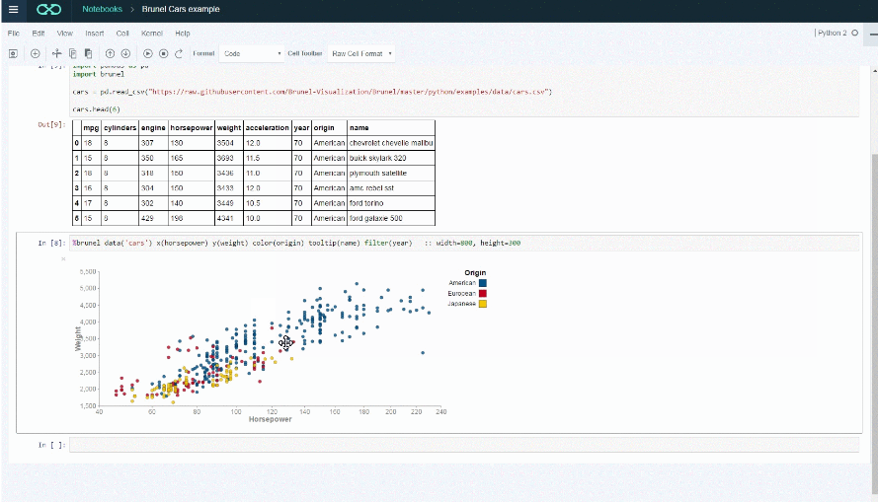Move cell down with the down arrow
Screen dimensions: 878x502
tap(125, 53)
